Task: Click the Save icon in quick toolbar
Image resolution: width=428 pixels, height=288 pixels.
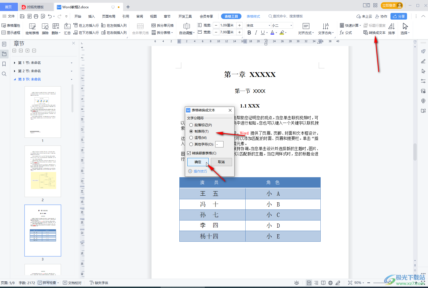Action: (x=22, y=16)
